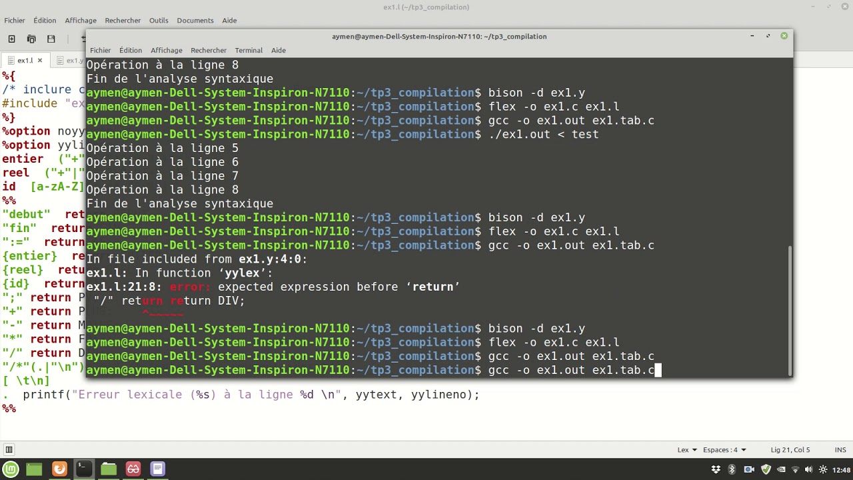Toggle the INS insert mode indicator

tap(840, 450)
